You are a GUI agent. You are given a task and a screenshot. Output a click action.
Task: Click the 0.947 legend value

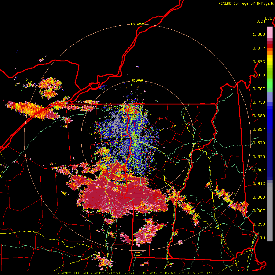(259, 48)
